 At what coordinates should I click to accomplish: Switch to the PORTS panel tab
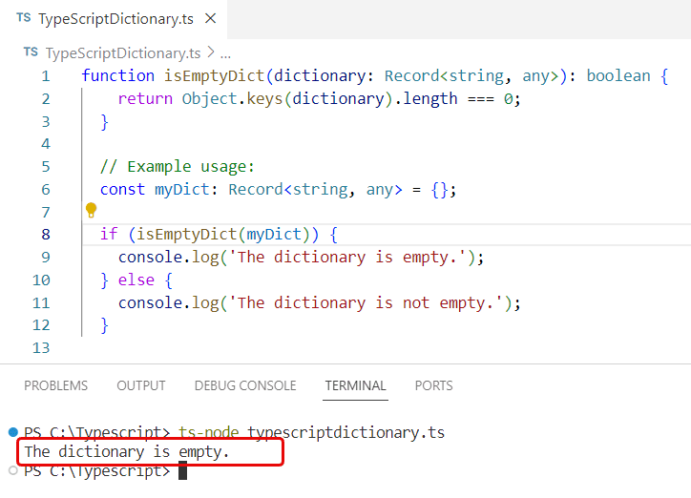coord(433,385)
